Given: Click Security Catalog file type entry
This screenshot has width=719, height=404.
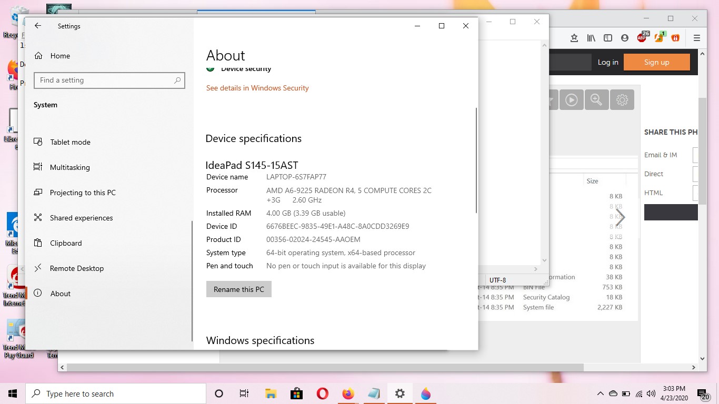Looking at the screenshot, I should (x=546, y=297).
